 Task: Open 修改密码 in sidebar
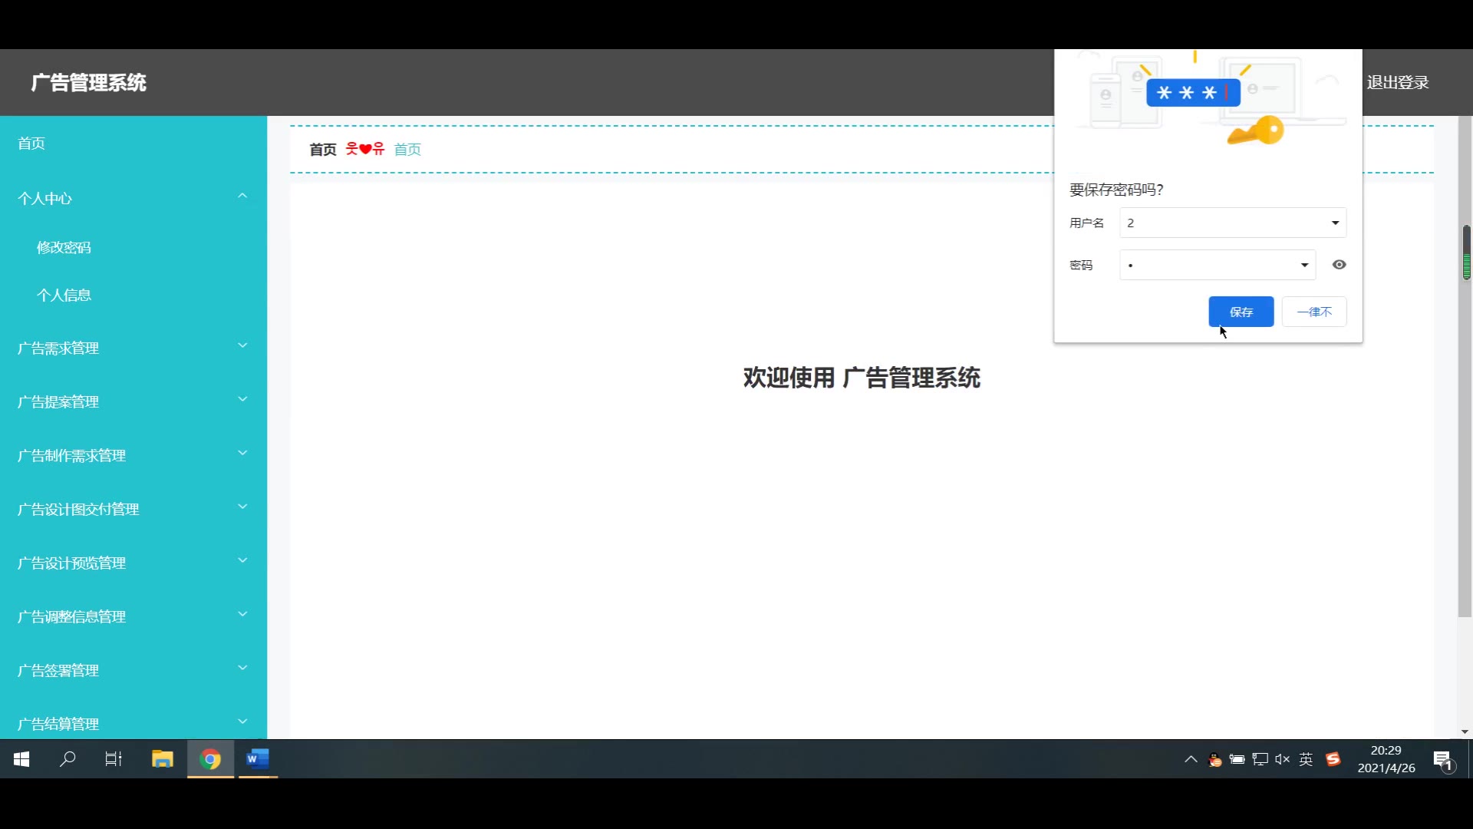pyautogui.click(x=64, y=247)
